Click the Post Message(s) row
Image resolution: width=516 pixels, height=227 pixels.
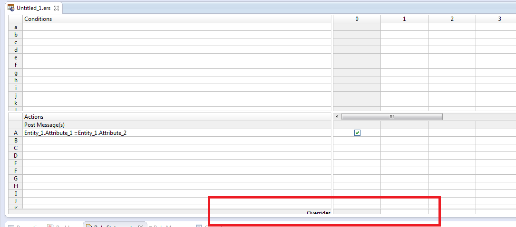[177, 125]
